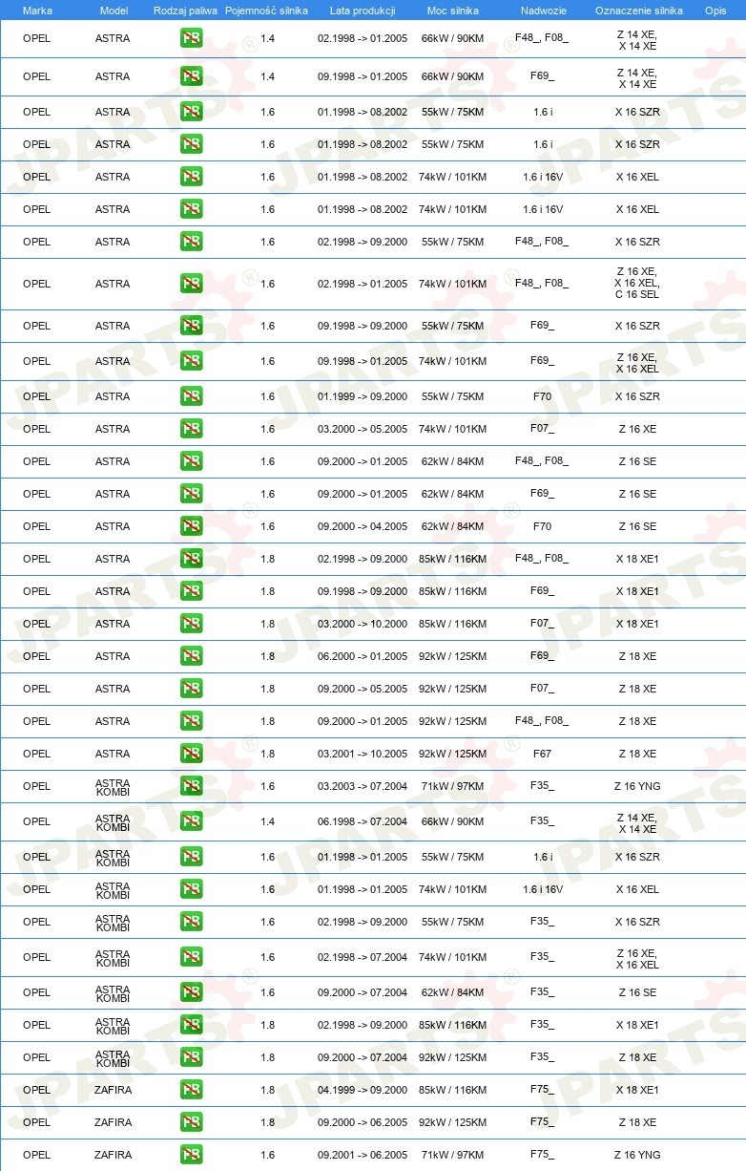Viewport: 746px width, 1171px height.
Task: Click ASTRA KOMBI model cell in 1.4 row
Action: click(x=113, y=822)
